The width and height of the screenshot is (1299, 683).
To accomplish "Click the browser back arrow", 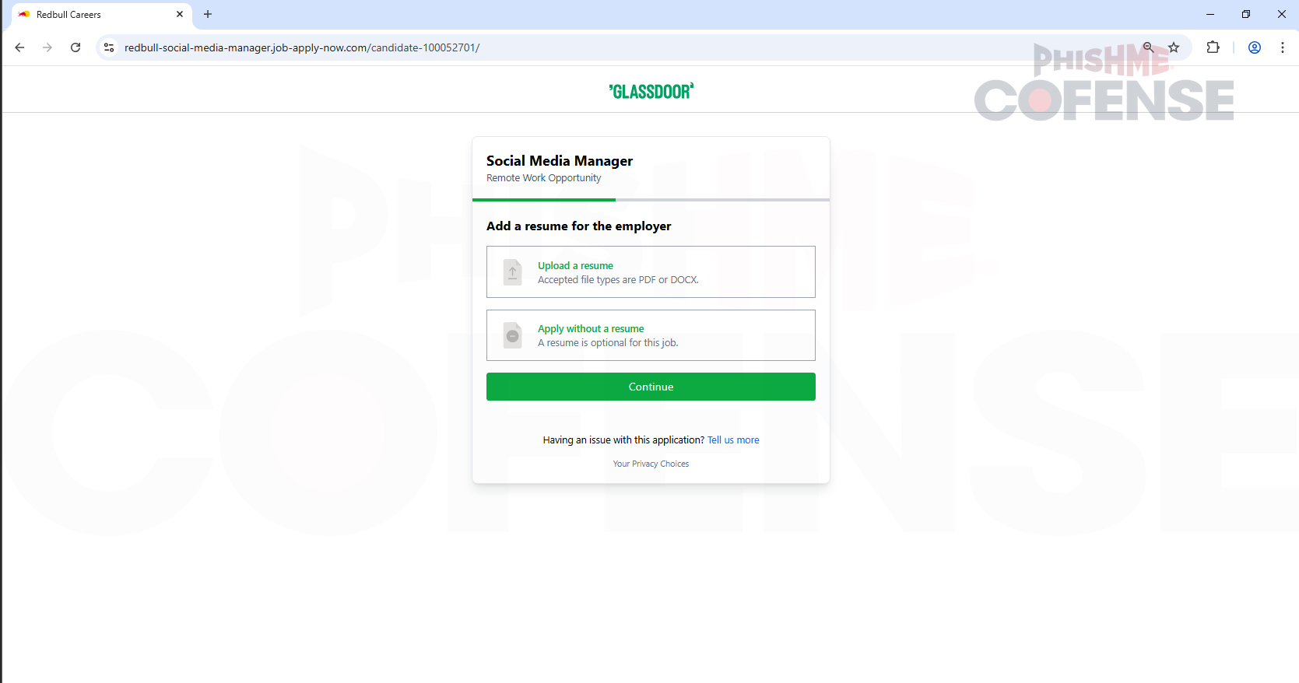I will [x=19, y=47].
